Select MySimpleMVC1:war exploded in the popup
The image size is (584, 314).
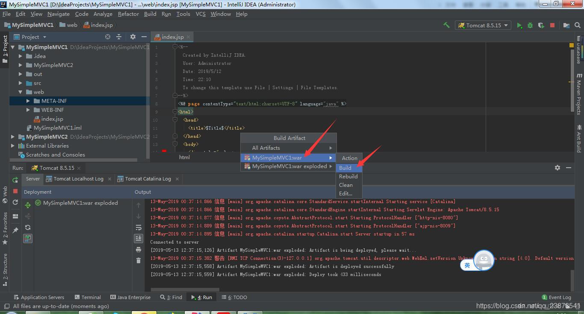coord(289,166)
